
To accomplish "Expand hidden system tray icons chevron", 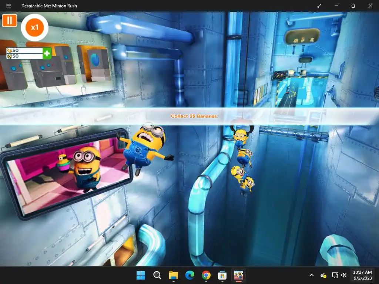I will click(312, 275).
